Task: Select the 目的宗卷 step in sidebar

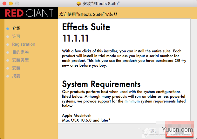Action: [20, 52]
